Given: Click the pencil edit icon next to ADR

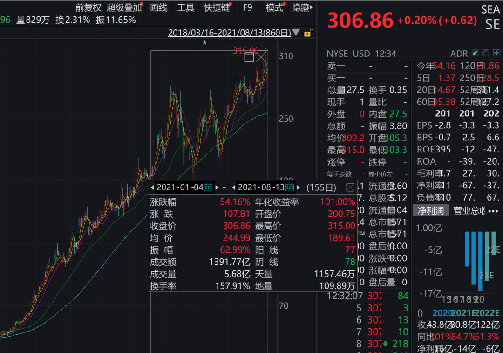Looking at the screenshot, I should tap(476, 53).
